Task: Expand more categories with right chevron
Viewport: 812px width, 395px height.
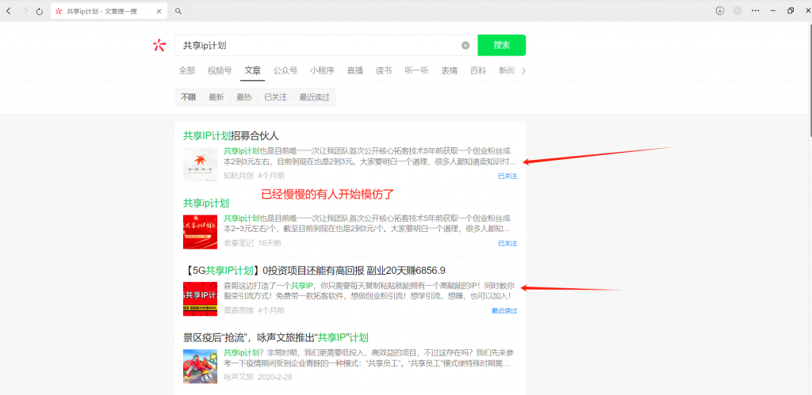Action: click(523, 70)
